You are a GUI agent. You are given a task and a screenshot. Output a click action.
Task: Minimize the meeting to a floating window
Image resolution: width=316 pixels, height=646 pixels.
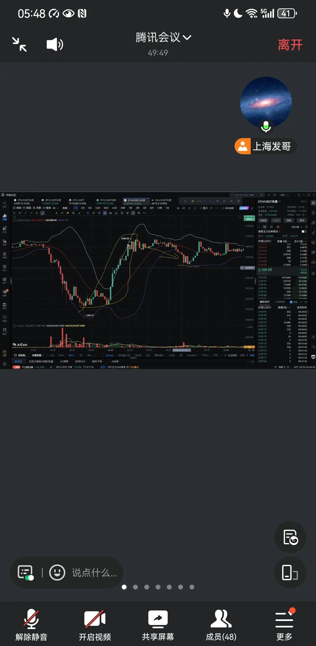coord(19,44)
